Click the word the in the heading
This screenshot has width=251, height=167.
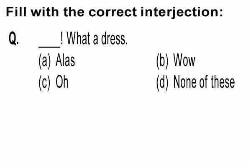click(74, 12)
